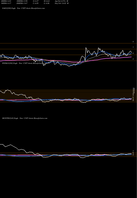Click the price axis label 7 on daily chart
Viewport: 137px width, 198px height.
[133, 48]
